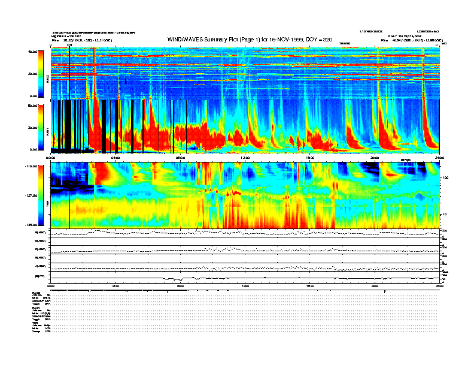Click the 100 frequency label right of TNR
This screenshot has height=367, width=474.
click(445, 178)
